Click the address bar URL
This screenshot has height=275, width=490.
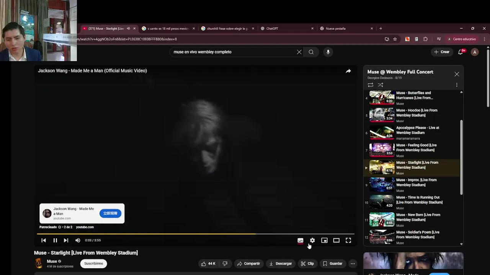[127, 39]
